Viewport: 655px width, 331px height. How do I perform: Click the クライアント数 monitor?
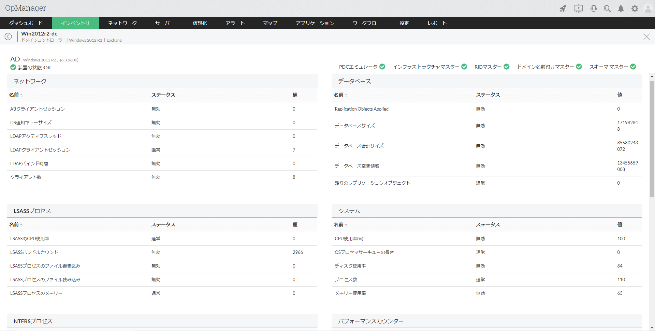[26, 177]
